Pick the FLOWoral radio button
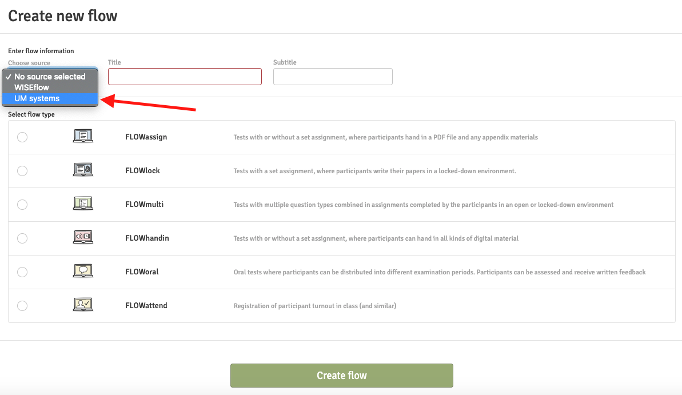Viewport: 682px width, 395px height. click(x=22, y=272)
